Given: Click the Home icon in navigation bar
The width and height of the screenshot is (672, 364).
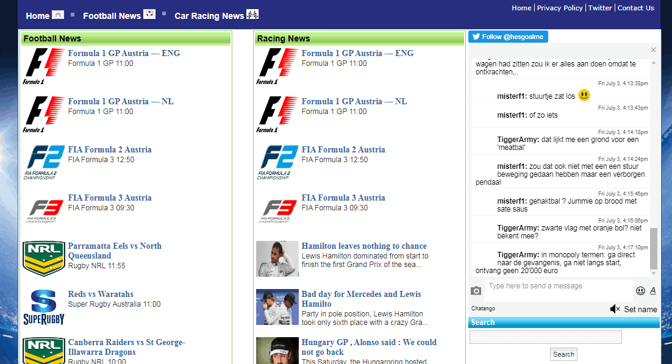Looking at the screenshot, I should pos(58,15).
